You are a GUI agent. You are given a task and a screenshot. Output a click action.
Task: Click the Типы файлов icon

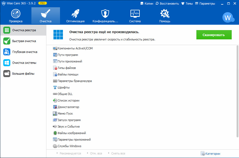point(55,68)
